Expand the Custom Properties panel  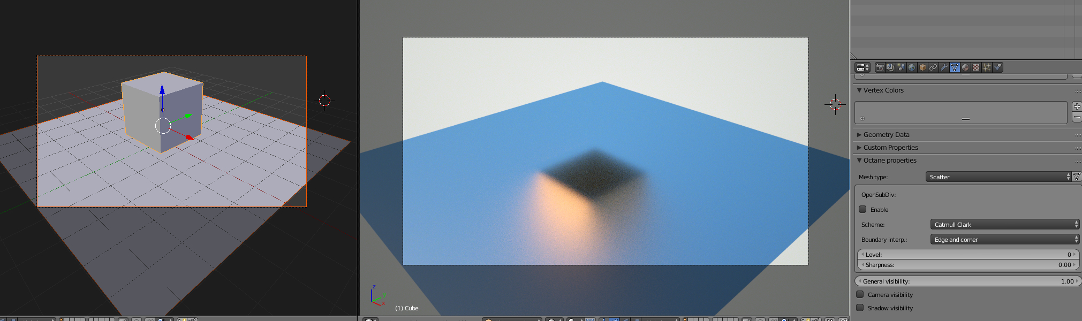pos(859,148)
